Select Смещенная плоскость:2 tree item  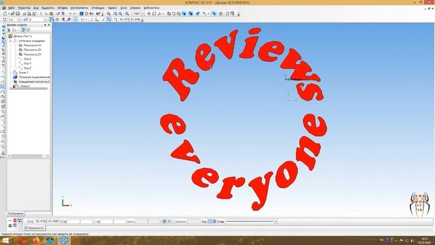(34, 82)
